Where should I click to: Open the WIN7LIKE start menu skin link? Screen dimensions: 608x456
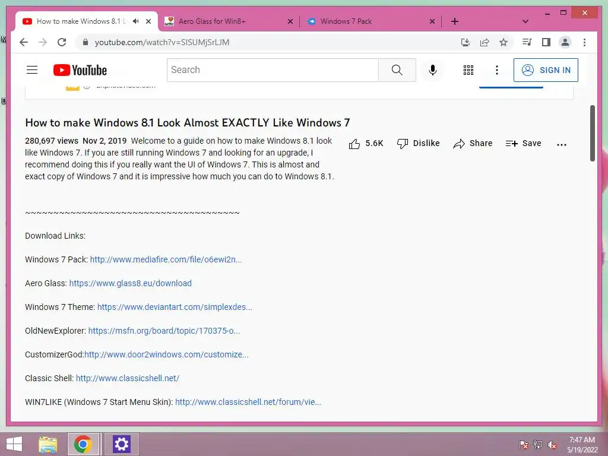coord(248,402)
